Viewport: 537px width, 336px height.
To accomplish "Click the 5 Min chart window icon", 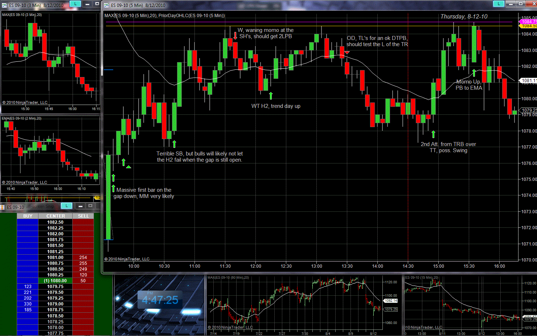I will (106, 5).
